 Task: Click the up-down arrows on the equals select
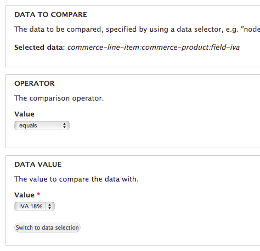(x=64, y=125)
